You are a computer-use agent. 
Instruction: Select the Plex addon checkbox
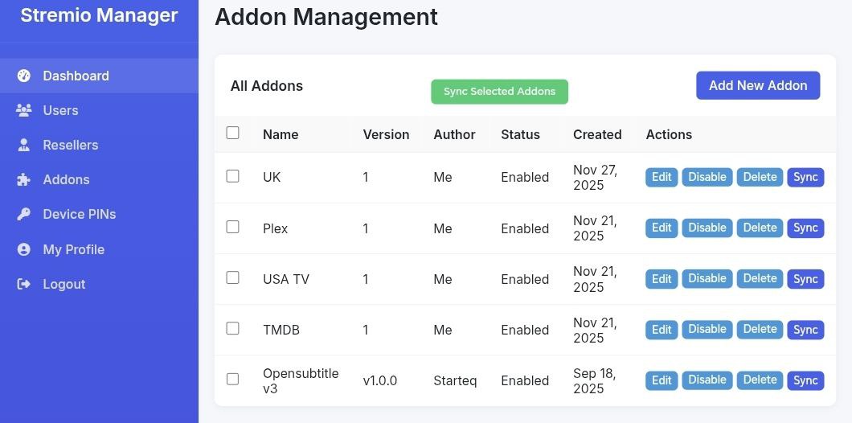(x=233, y=227)
